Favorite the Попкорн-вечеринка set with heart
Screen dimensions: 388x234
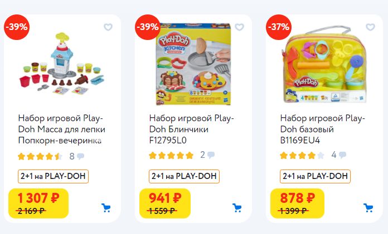point(108,27)
